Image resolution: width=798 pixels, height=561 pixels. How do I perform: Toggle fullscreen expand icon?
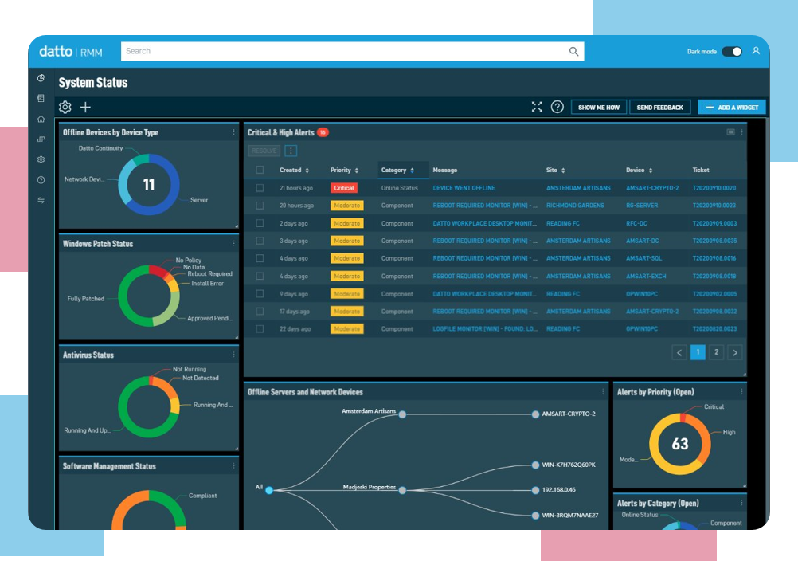[537, 107]
